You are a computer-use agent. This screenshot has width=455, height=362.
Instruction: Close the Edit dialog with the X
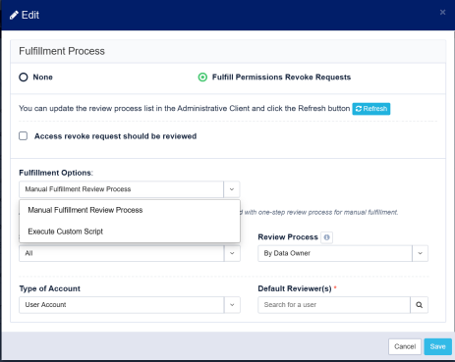pos(442,13)
